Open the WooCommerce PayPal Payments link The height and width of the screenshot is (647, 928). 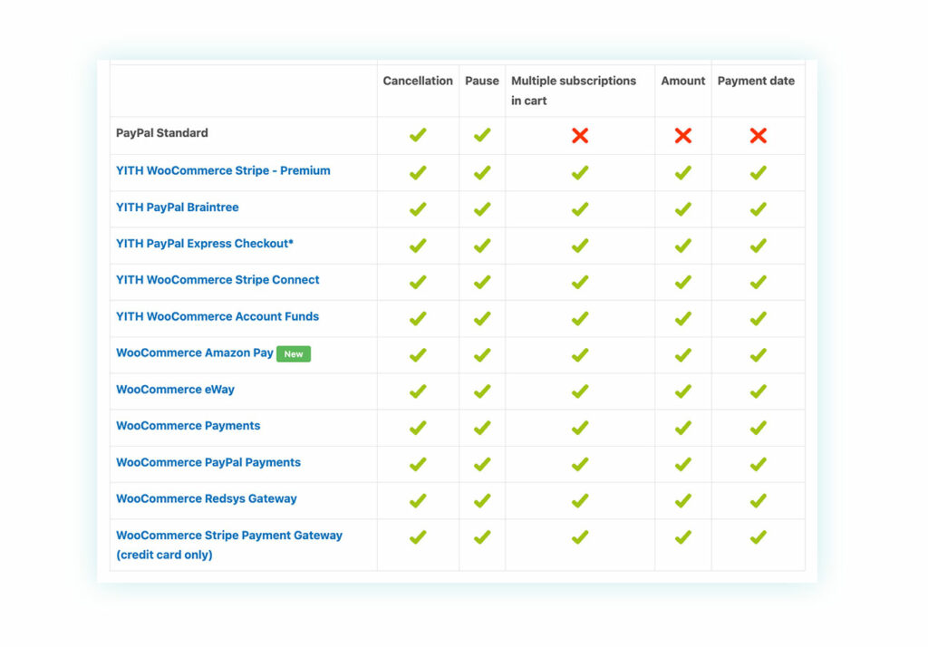pyautogui.click(x=208, y=462)
